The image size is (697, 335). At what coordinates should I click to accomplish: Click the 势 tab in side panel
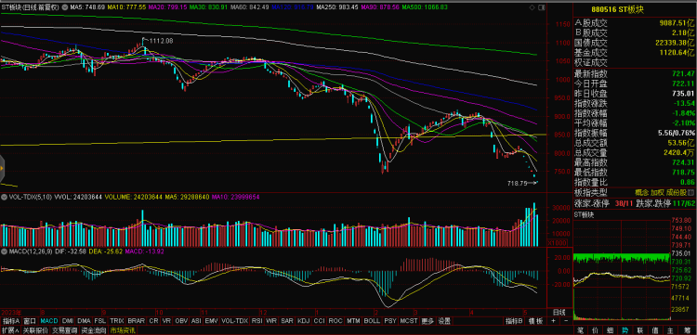pyautogui.click(x=625, y=330)
